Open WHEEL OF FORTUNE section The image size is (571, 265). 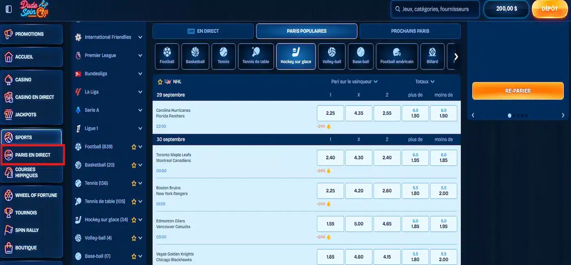click(32, 195)
